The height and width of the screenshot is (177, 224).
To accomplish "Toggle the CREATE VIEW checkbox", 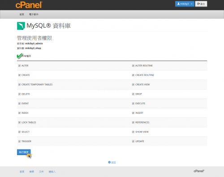I will point(133,85).
